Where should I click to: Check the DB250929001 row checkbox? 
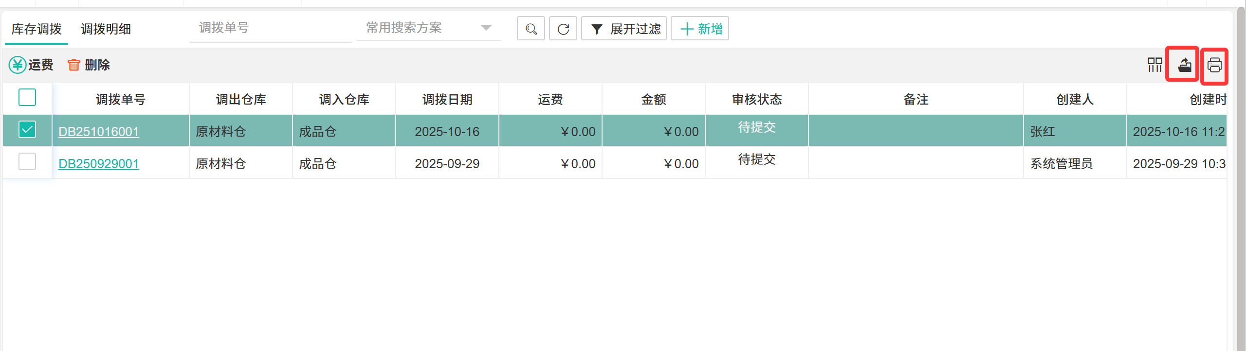point(27,162)
